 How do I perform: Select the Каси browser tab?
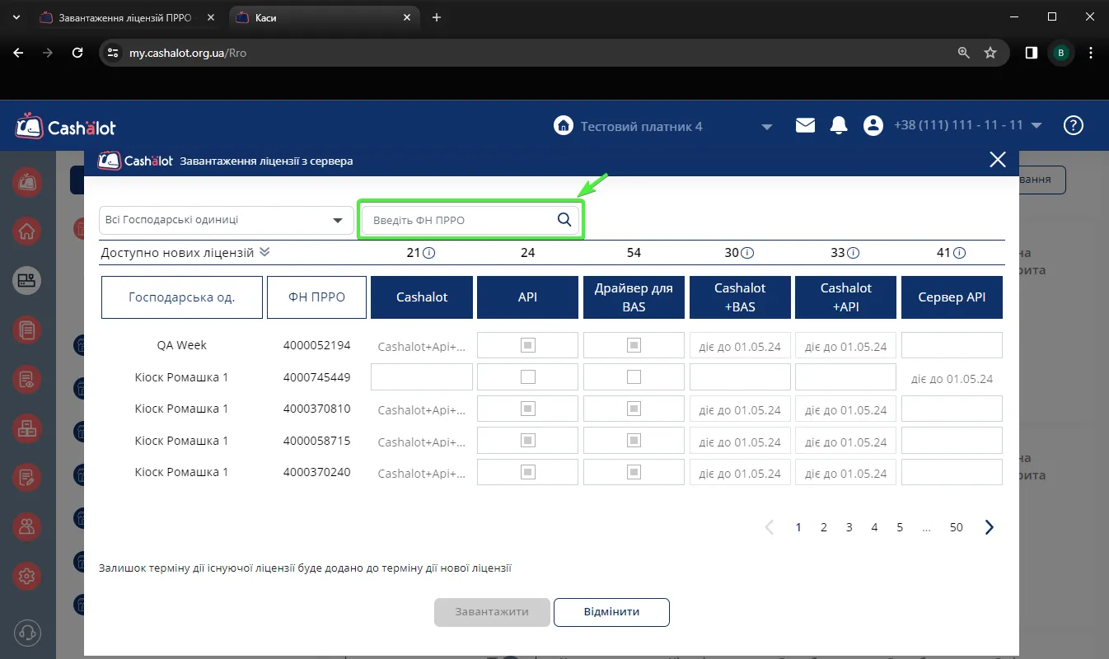[x=323, y=17]
